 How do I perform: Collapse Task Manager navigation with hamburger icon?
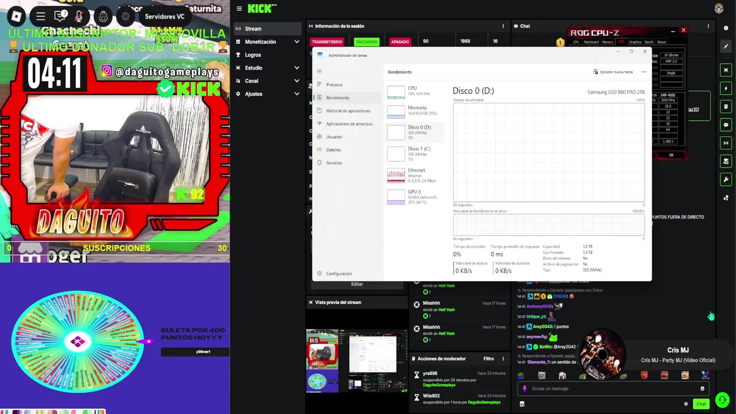pyautogui.click(x=320, y=72)
